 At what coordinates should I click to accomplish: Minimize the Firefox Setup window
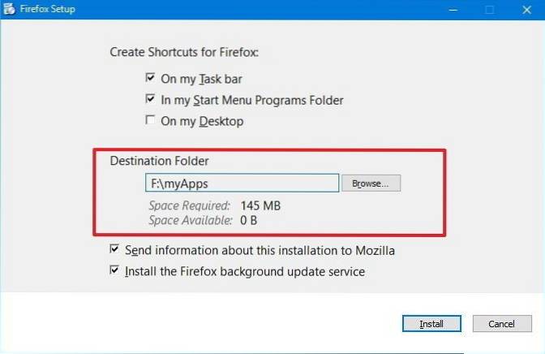coord(450,10)
